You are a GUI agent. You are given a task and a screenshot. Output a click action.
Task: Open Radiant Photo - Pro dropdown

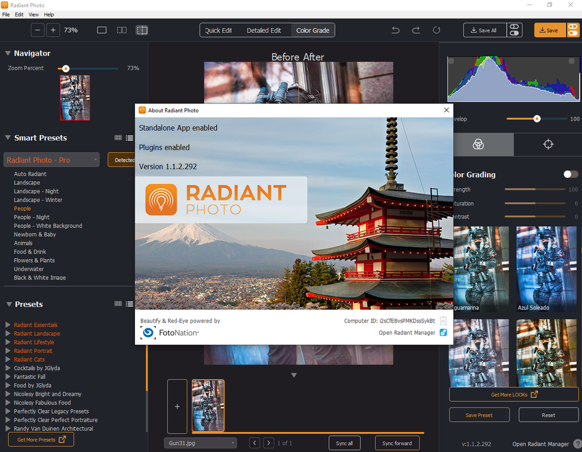(x=51, y=159)
